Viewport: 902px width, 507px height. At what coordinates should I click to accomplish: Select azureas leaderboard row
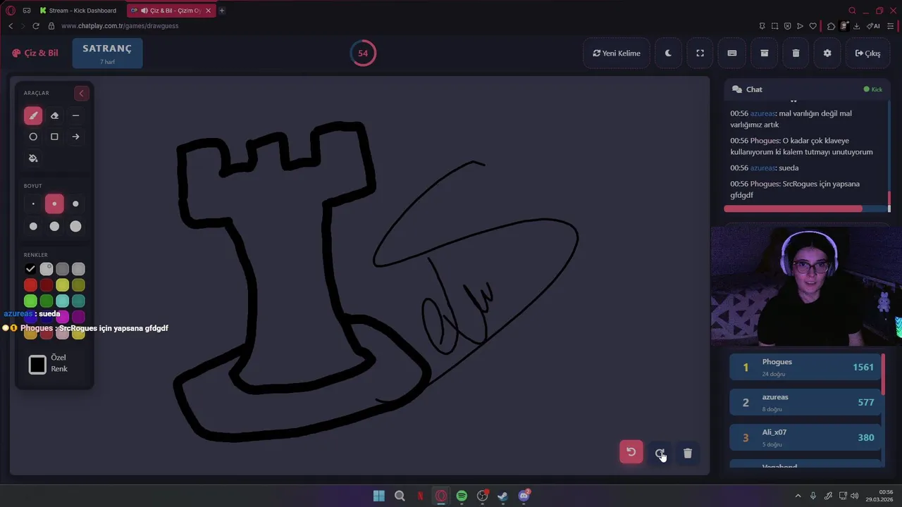point(805,402)
